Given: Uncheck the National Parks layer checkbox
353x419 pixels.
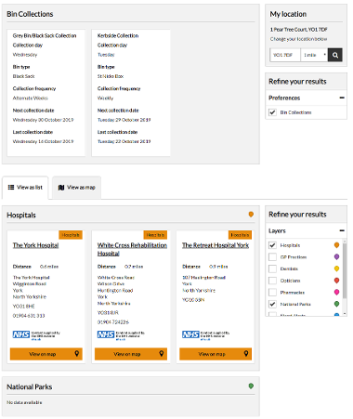Looking at the screenshot, I should (272, 304).
